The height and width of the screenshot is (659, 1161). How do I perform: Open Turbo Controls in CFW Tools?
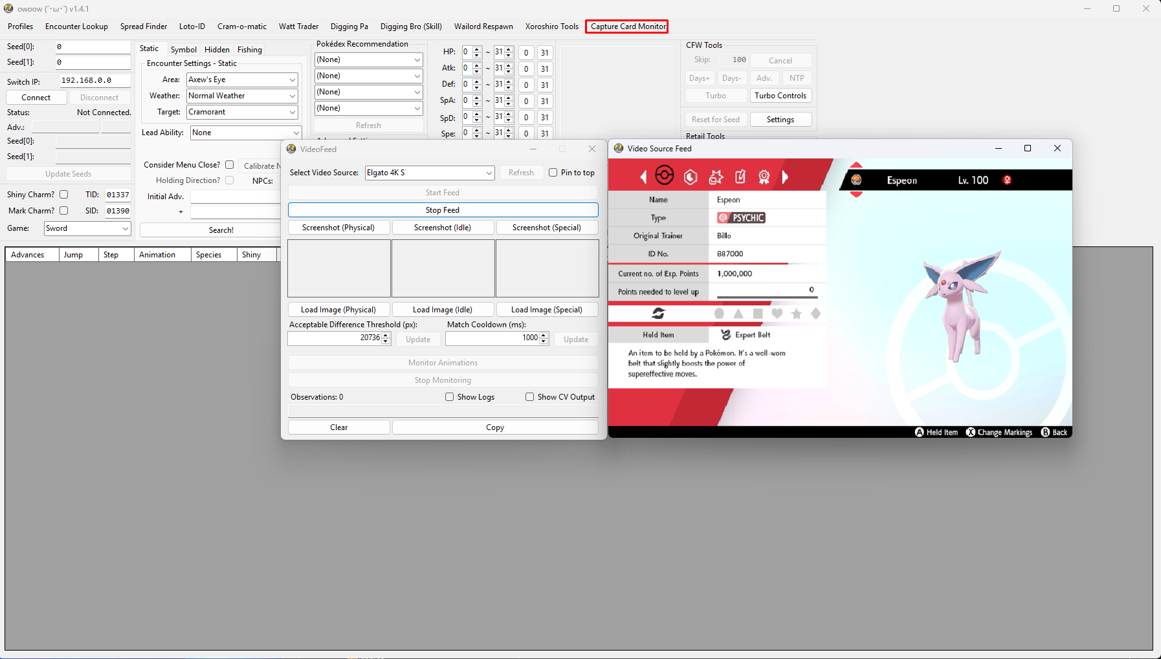click(780, 96)
